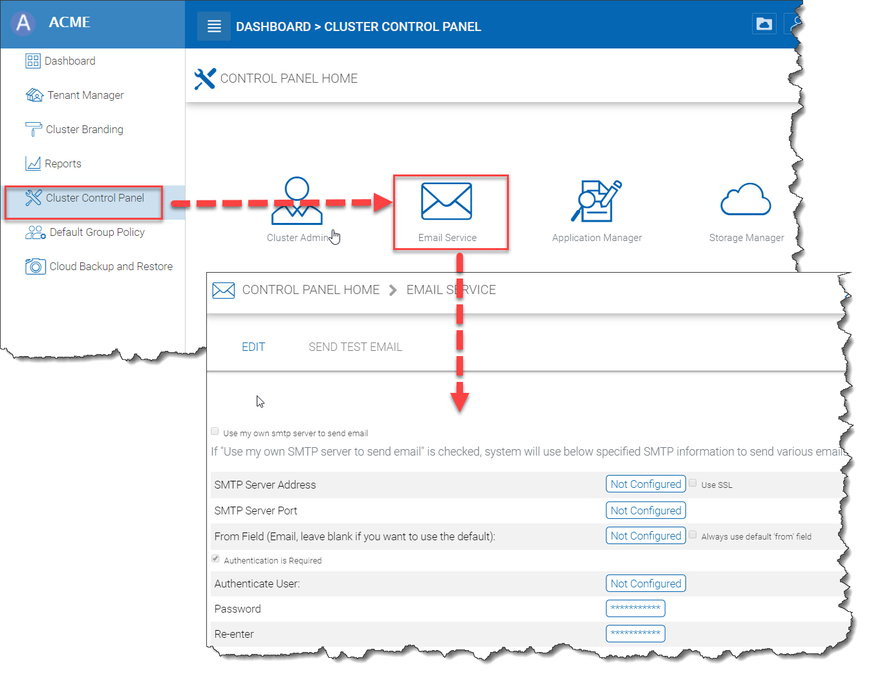Screen dimensions: 871x674
Task: Click CONTROL PANEL HOME breadcrumb in email panel
Action: (x=311, y=290)
